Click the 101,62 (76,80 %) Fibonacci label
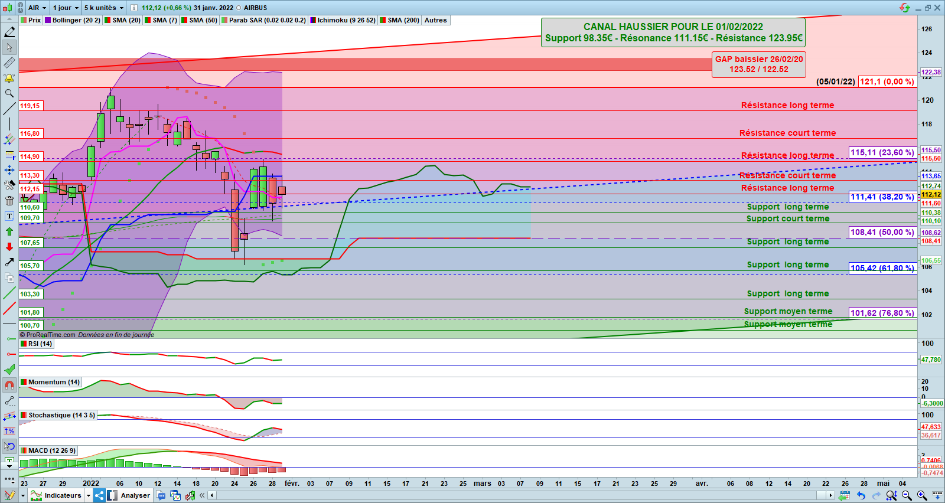The height and width of the screenshot is (503, 945). tap(882, 313)
